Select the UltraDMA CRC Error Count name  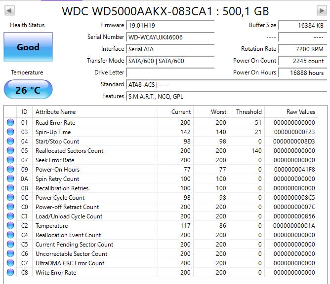tap(70, 263)
